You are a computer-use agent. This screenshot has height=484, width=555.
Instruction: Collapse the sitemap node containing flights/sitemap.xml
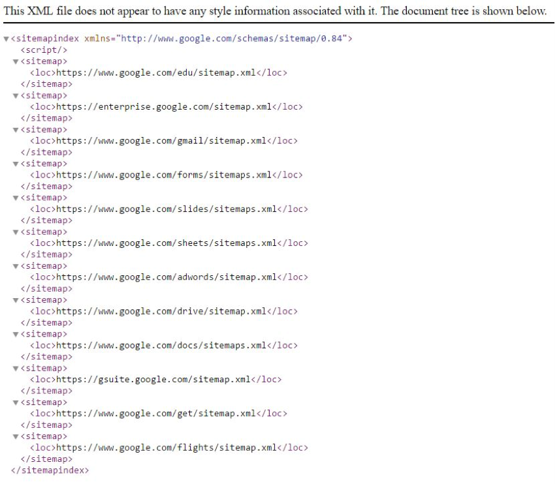(x=16, y=436)
